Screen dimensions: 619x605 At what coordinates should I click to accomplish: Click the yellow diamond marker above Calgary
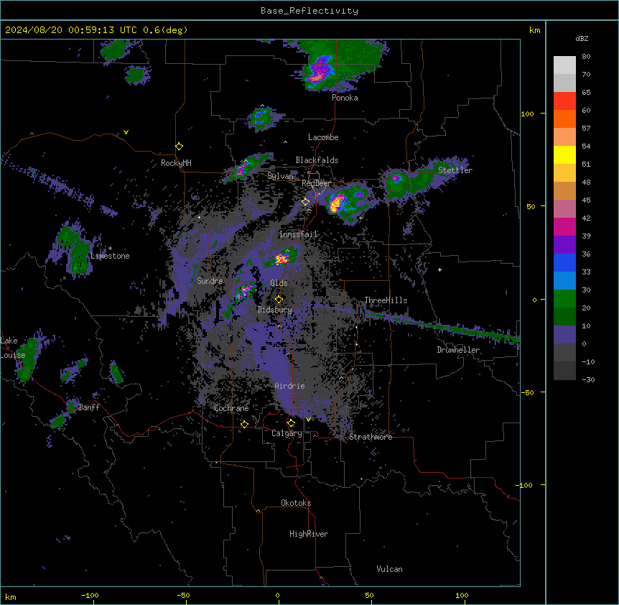click(x=291, y=423)
